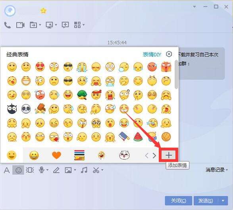Image resolution: width=233 pixels, height=210 pixels.
Task: Start a voice call with phone icon
Action: point(7,25)
